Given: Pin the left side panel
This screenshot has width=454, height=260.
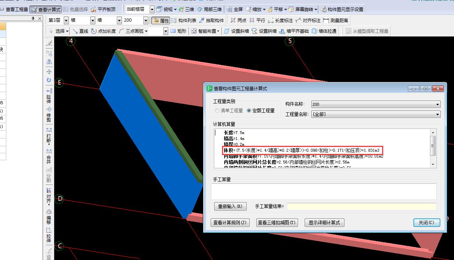Looking at the screenshot, I should tap(33, 18).
